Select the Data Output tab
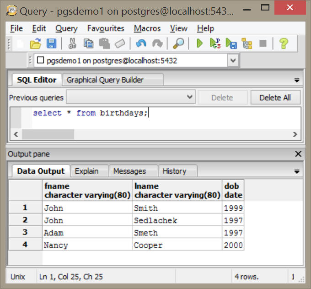 coord(41,171)
